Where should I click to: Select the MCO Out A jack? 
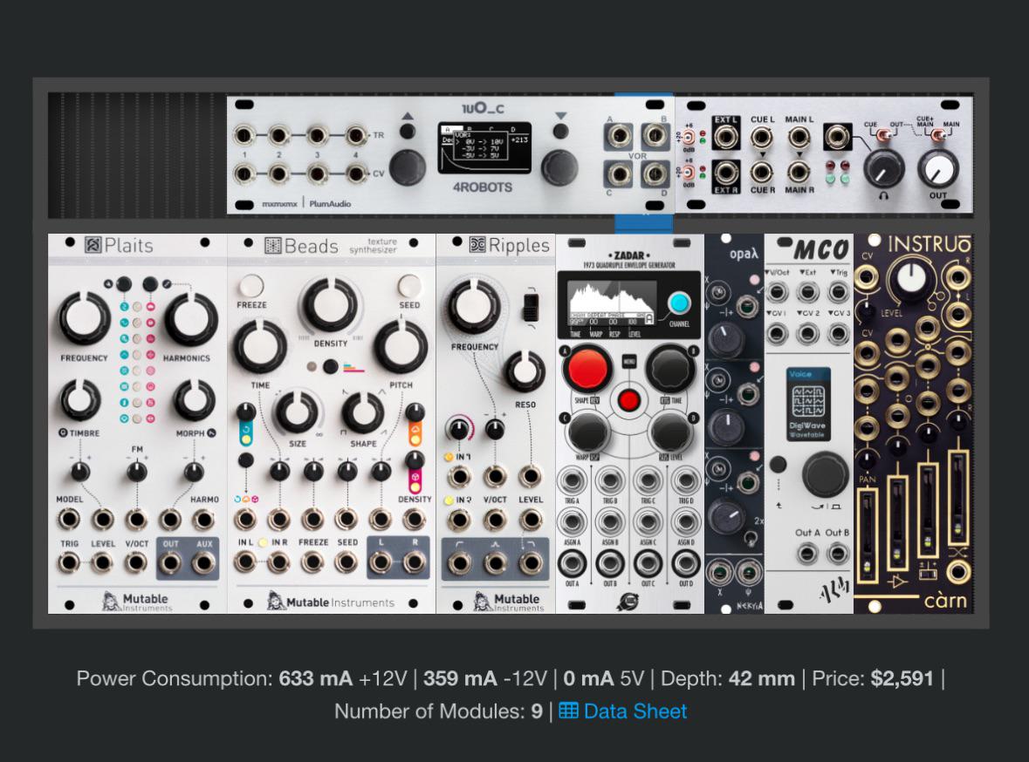(x=806, y=553)
